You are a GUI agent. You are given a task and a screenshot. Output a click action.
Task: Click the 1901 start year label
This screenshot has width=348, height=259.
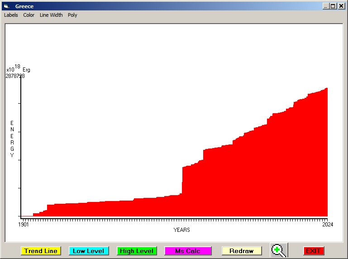[24, 225]
